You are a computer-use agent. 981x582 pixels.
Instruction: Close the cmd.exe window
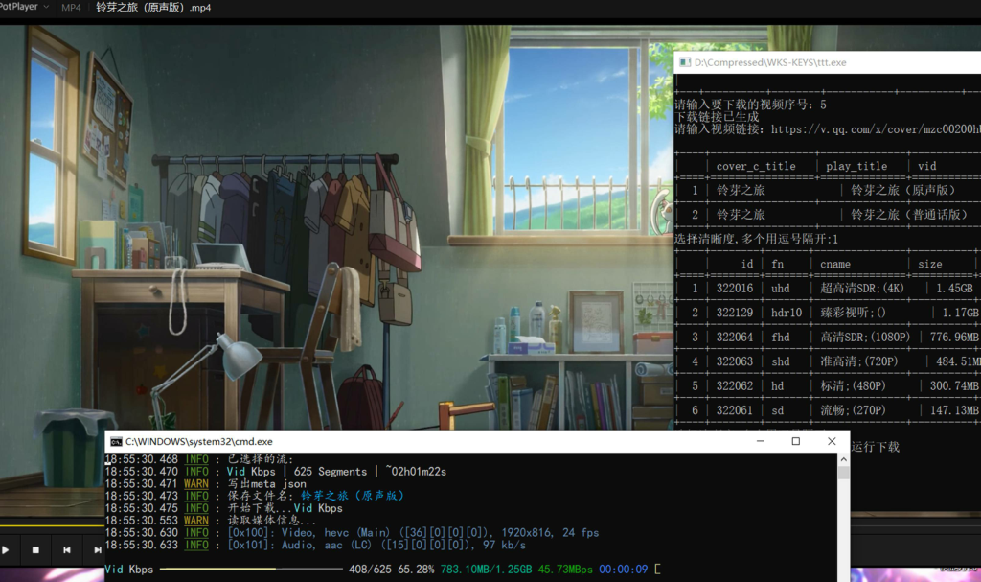point(832,441)
